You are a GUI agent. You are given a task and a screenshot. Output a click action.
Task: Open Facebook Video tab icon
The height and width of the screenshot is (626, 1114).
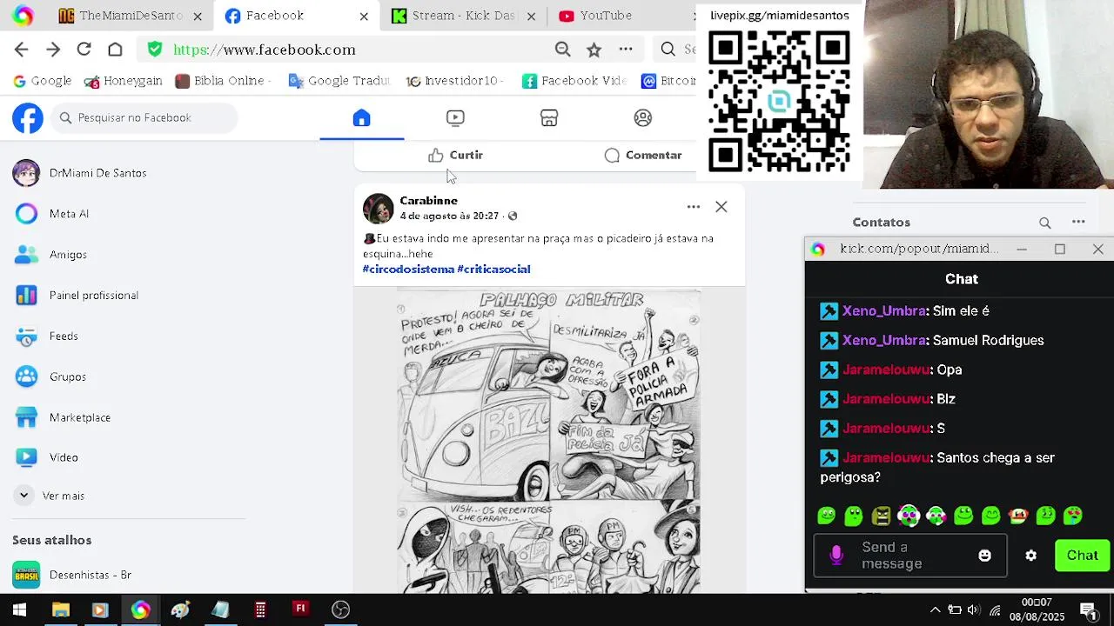(x=455, y=118)
